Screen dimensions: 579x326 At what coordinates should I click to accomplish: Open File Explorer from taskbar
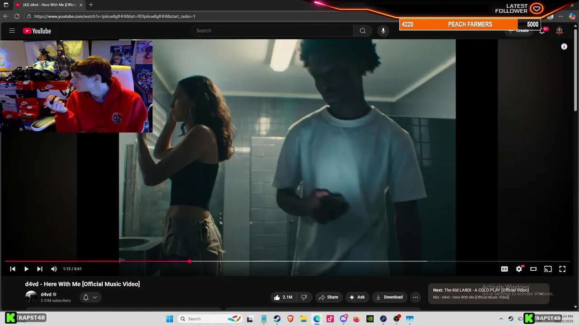point(304,319)
